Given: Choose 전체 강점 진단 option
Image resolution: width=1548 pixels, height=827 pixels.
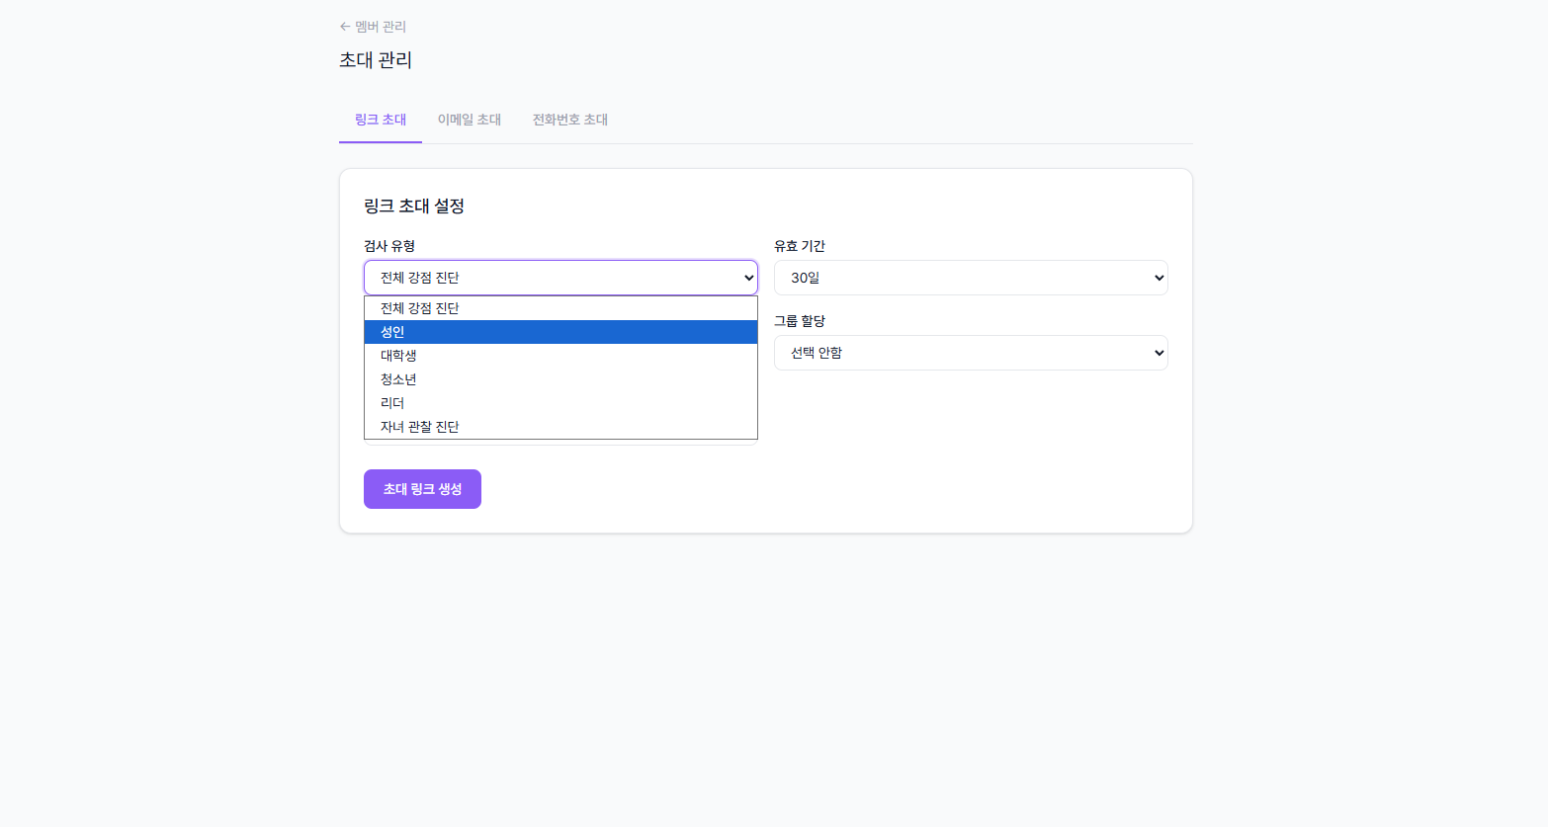Looking at the screenshot, I should point(560,307).
